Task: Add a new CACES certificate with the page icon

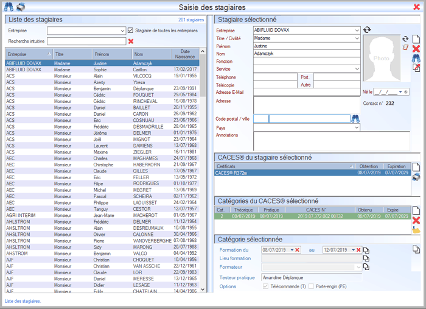Action: click(x=416, y=167)
